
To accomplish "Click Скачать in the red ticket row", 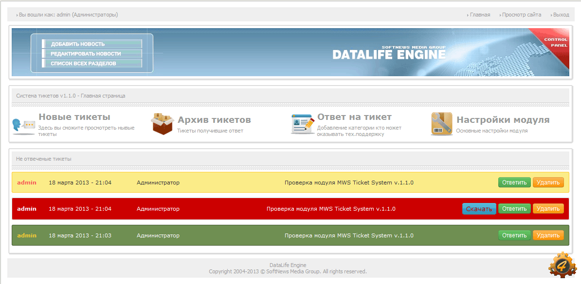I will pyautogui.click(x=479, y=209).
